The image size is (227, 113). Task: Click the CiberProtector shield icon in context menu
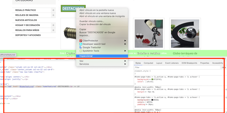pyautogui.click(x=81, y=41)
